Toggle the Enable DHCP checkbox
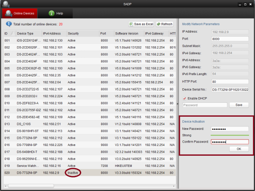The height and width of the screenshot is (191, 255). (184, 98)
